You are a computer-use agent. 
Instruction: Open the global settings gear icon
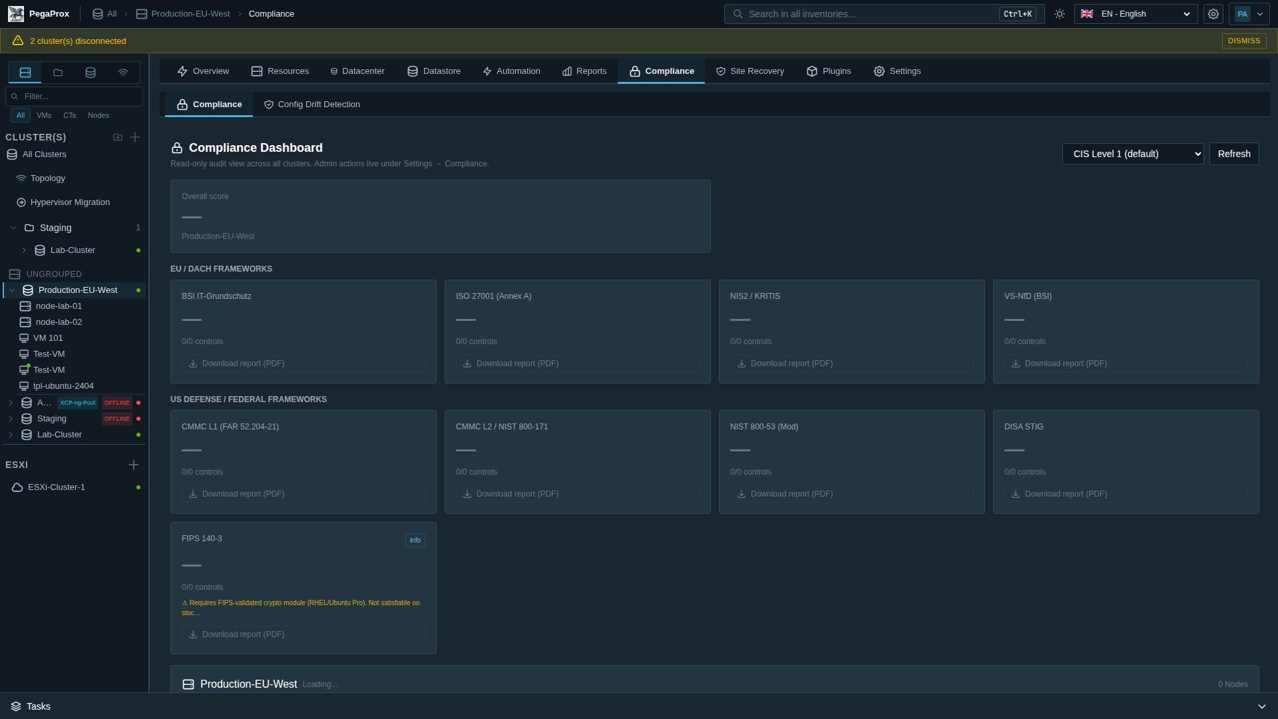(1213, 14)
